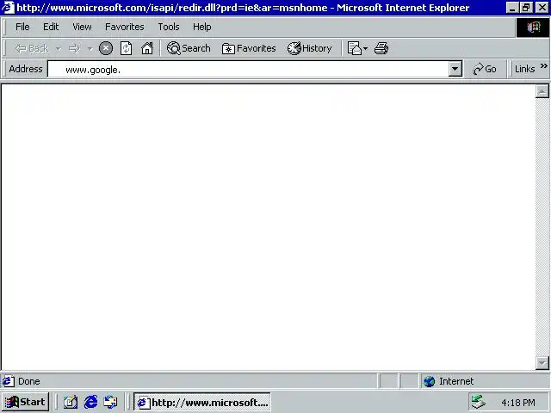Click the 4:18 PM clock
The height and width of the screenshot is (413, 551).
[518, 403]
